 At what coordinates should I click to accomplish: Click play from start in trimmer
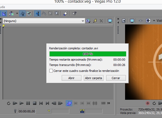point(15,103)
